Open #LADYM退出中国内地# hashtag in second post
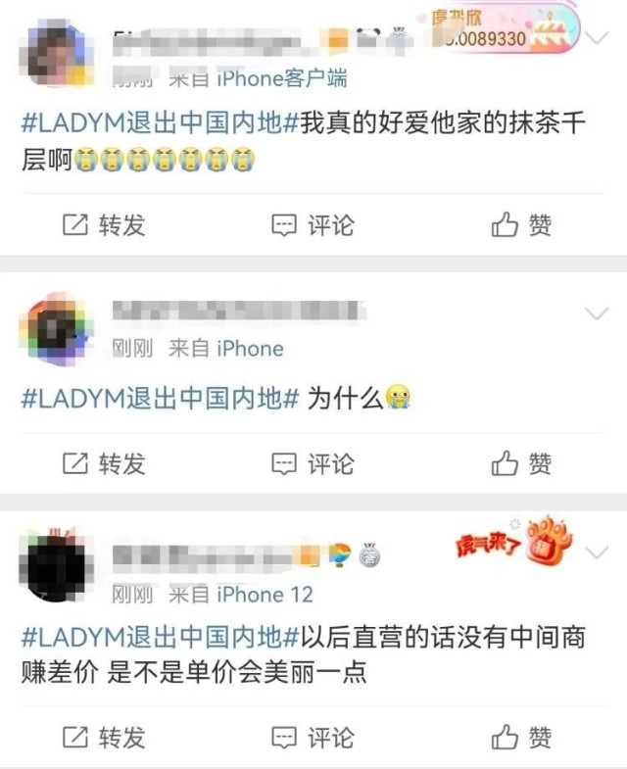This screenshot has height=769, width=627. 160,398
